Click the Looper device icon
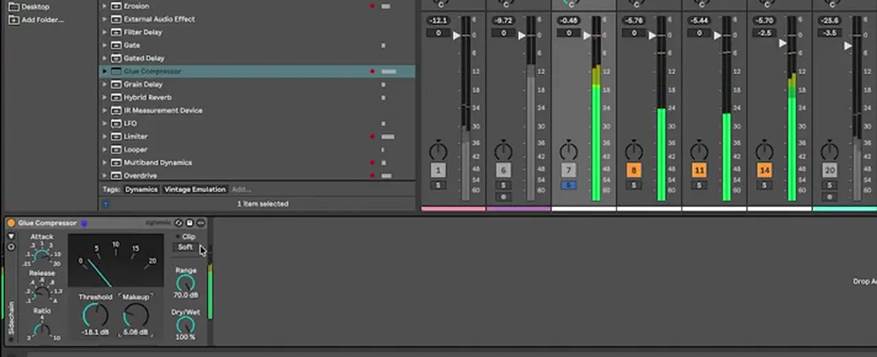Screen dimensions: 877x357 coord(116,149)
